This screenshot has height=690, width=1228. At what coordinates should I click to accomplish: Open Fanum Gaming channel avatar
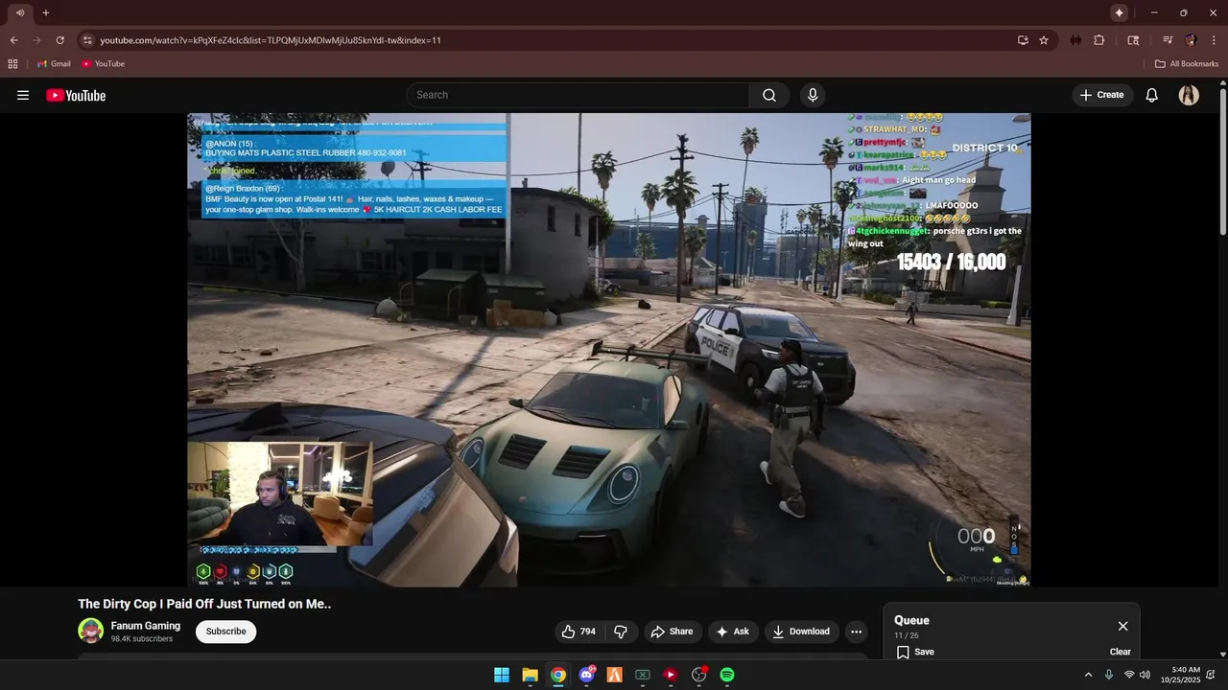pos(90,631)
